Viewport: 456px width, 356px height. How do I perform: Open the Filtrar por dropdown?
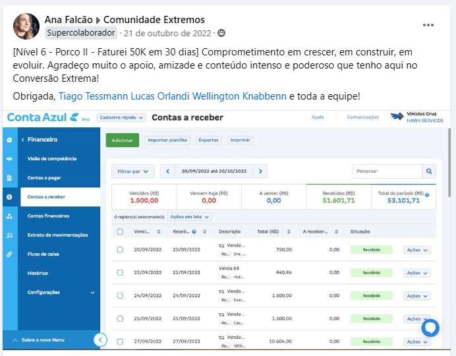tap(133, 171)
